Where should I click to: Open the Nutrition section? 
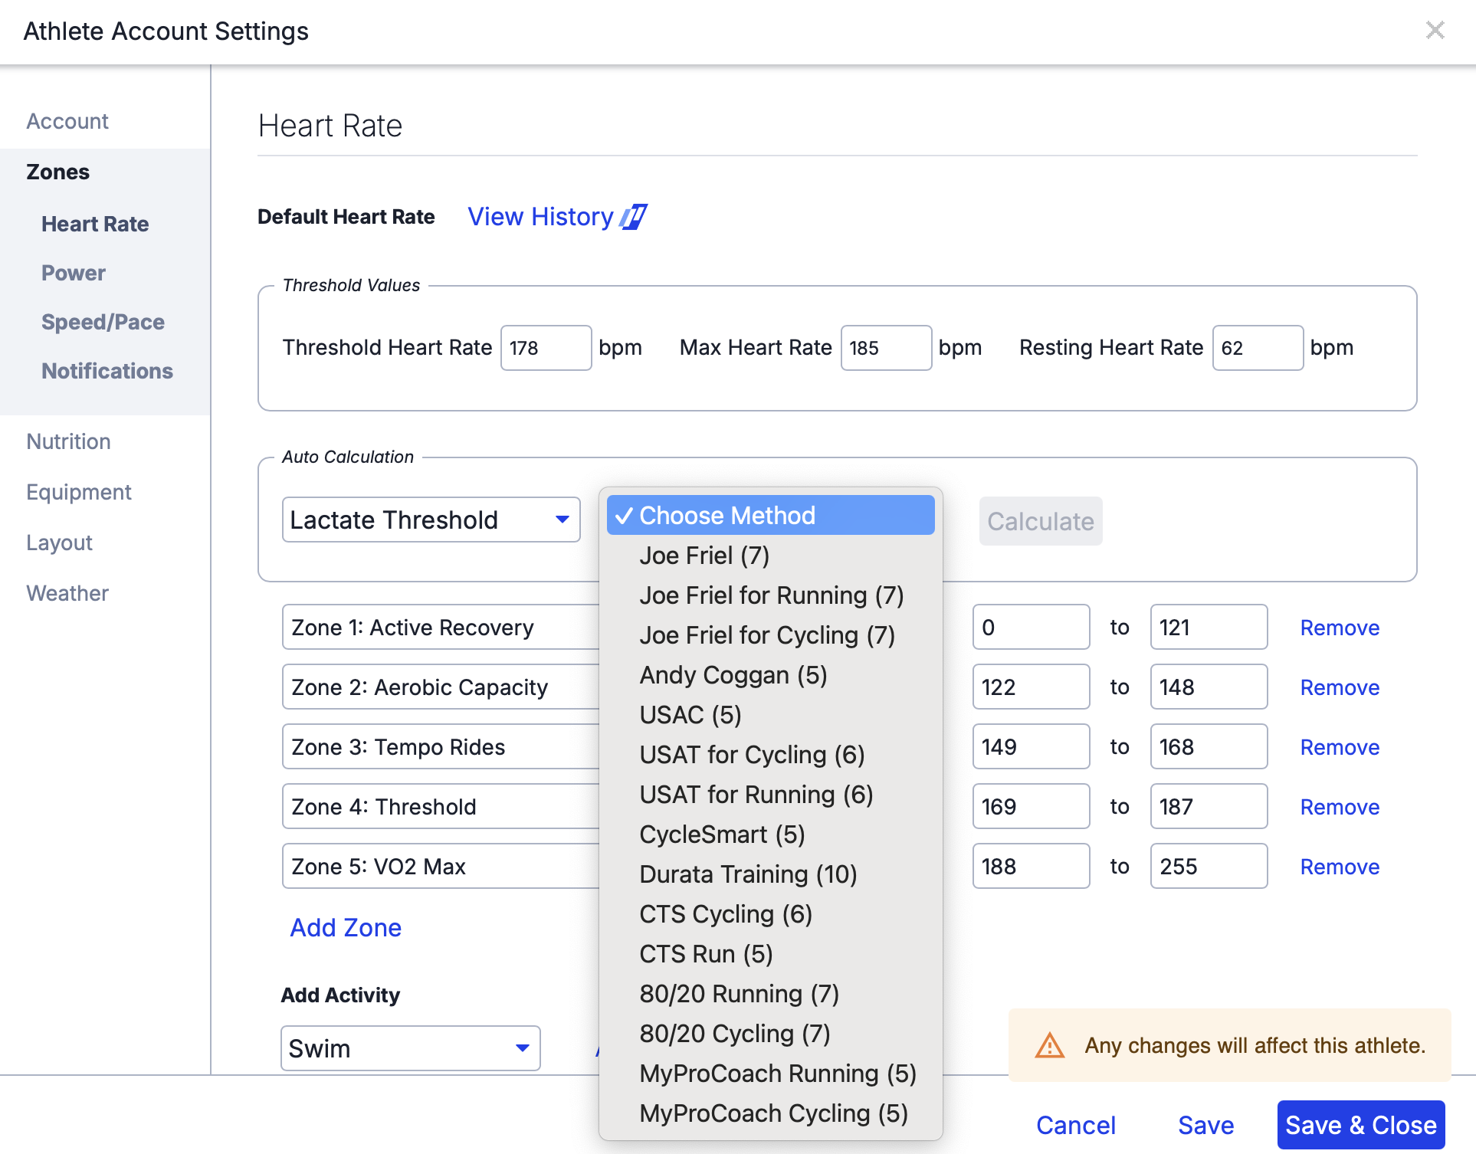pos(68,441)
